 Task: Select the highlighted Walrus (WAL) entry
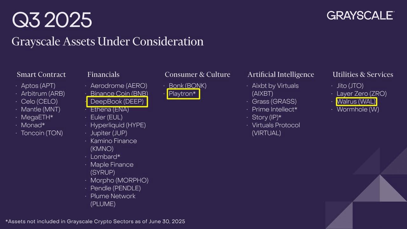tap(357, 102)
